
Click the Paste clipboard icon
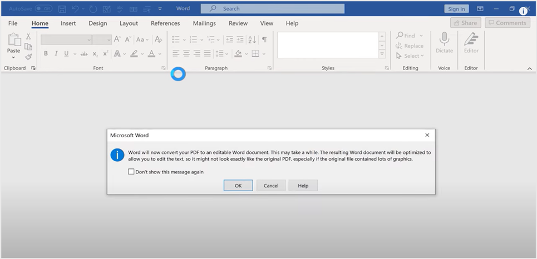tap(14, 39)
